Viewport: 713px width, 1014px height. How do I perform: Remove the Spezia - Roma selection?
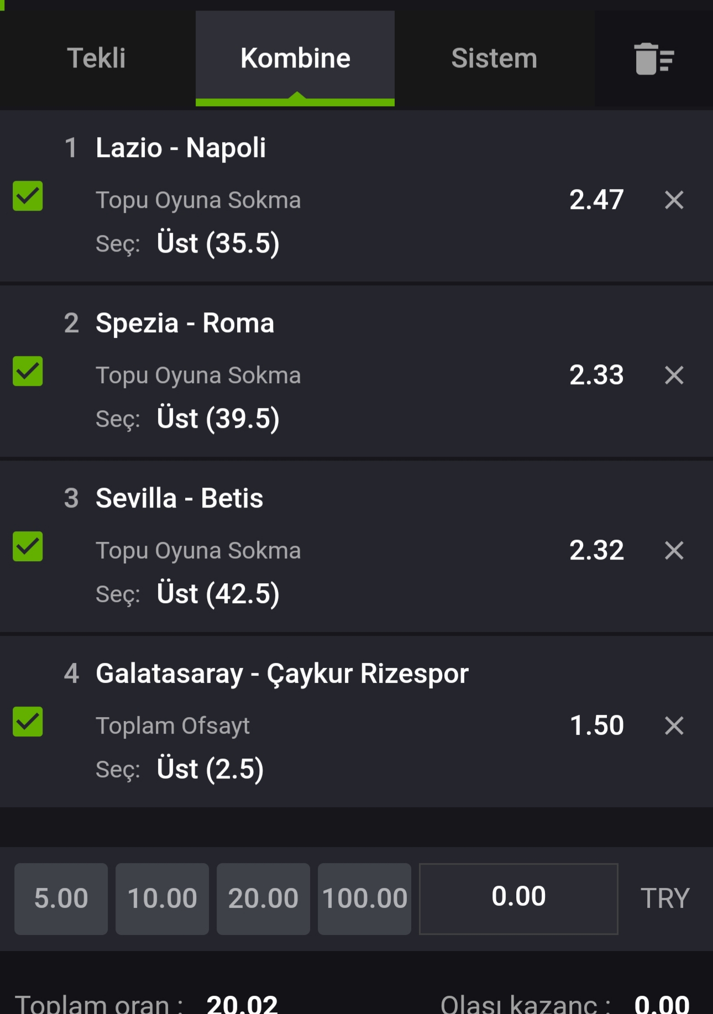click(674, 375)
